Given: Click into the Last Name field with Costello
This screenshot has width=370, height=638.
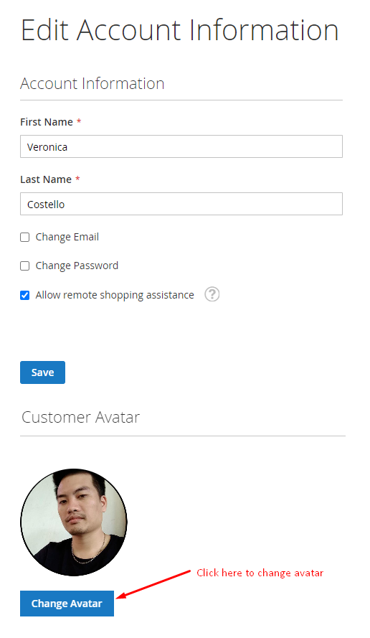Looking at the screenshot, I should pos(181,204).
